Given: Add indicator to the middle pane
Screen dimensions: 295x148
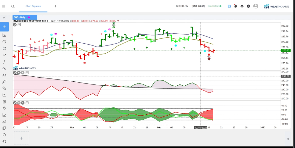Looking at the screenshot, I should [27, 73].
